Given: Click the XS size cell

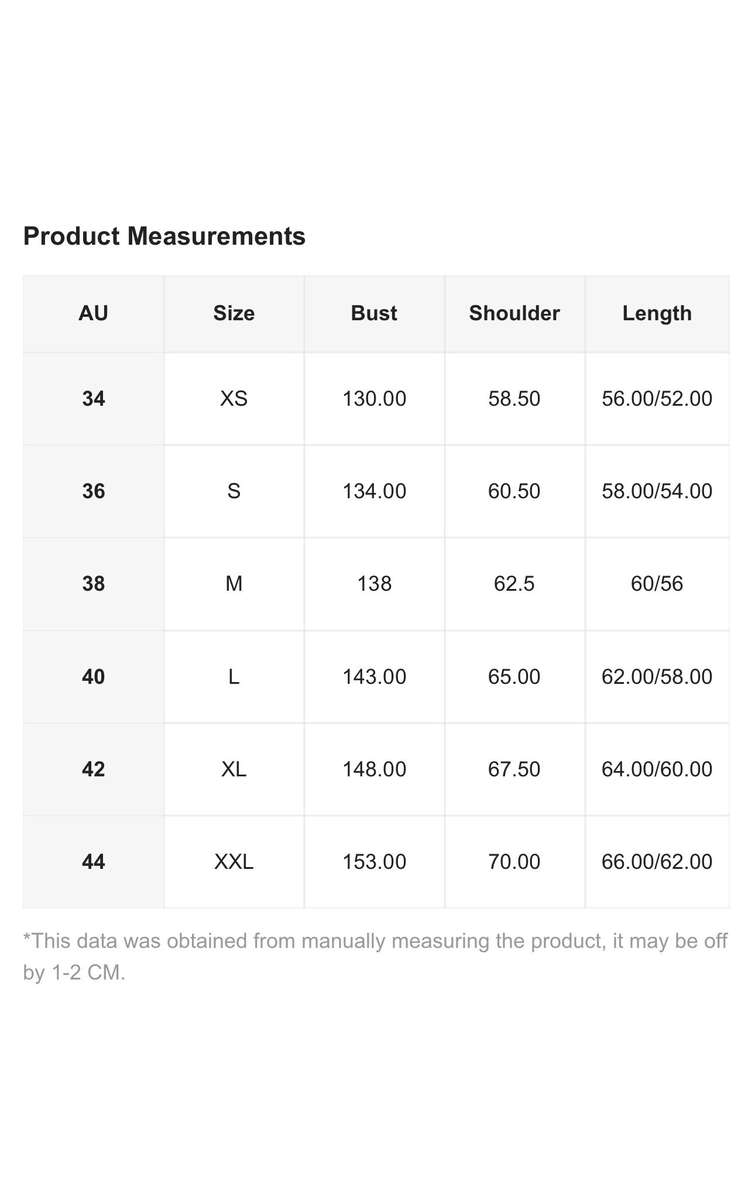Looking at the screenshot, I should 234,399.
